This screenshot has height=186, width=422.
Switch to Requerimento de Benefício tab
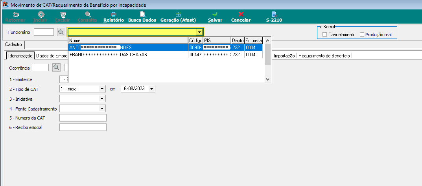[324, 56]
